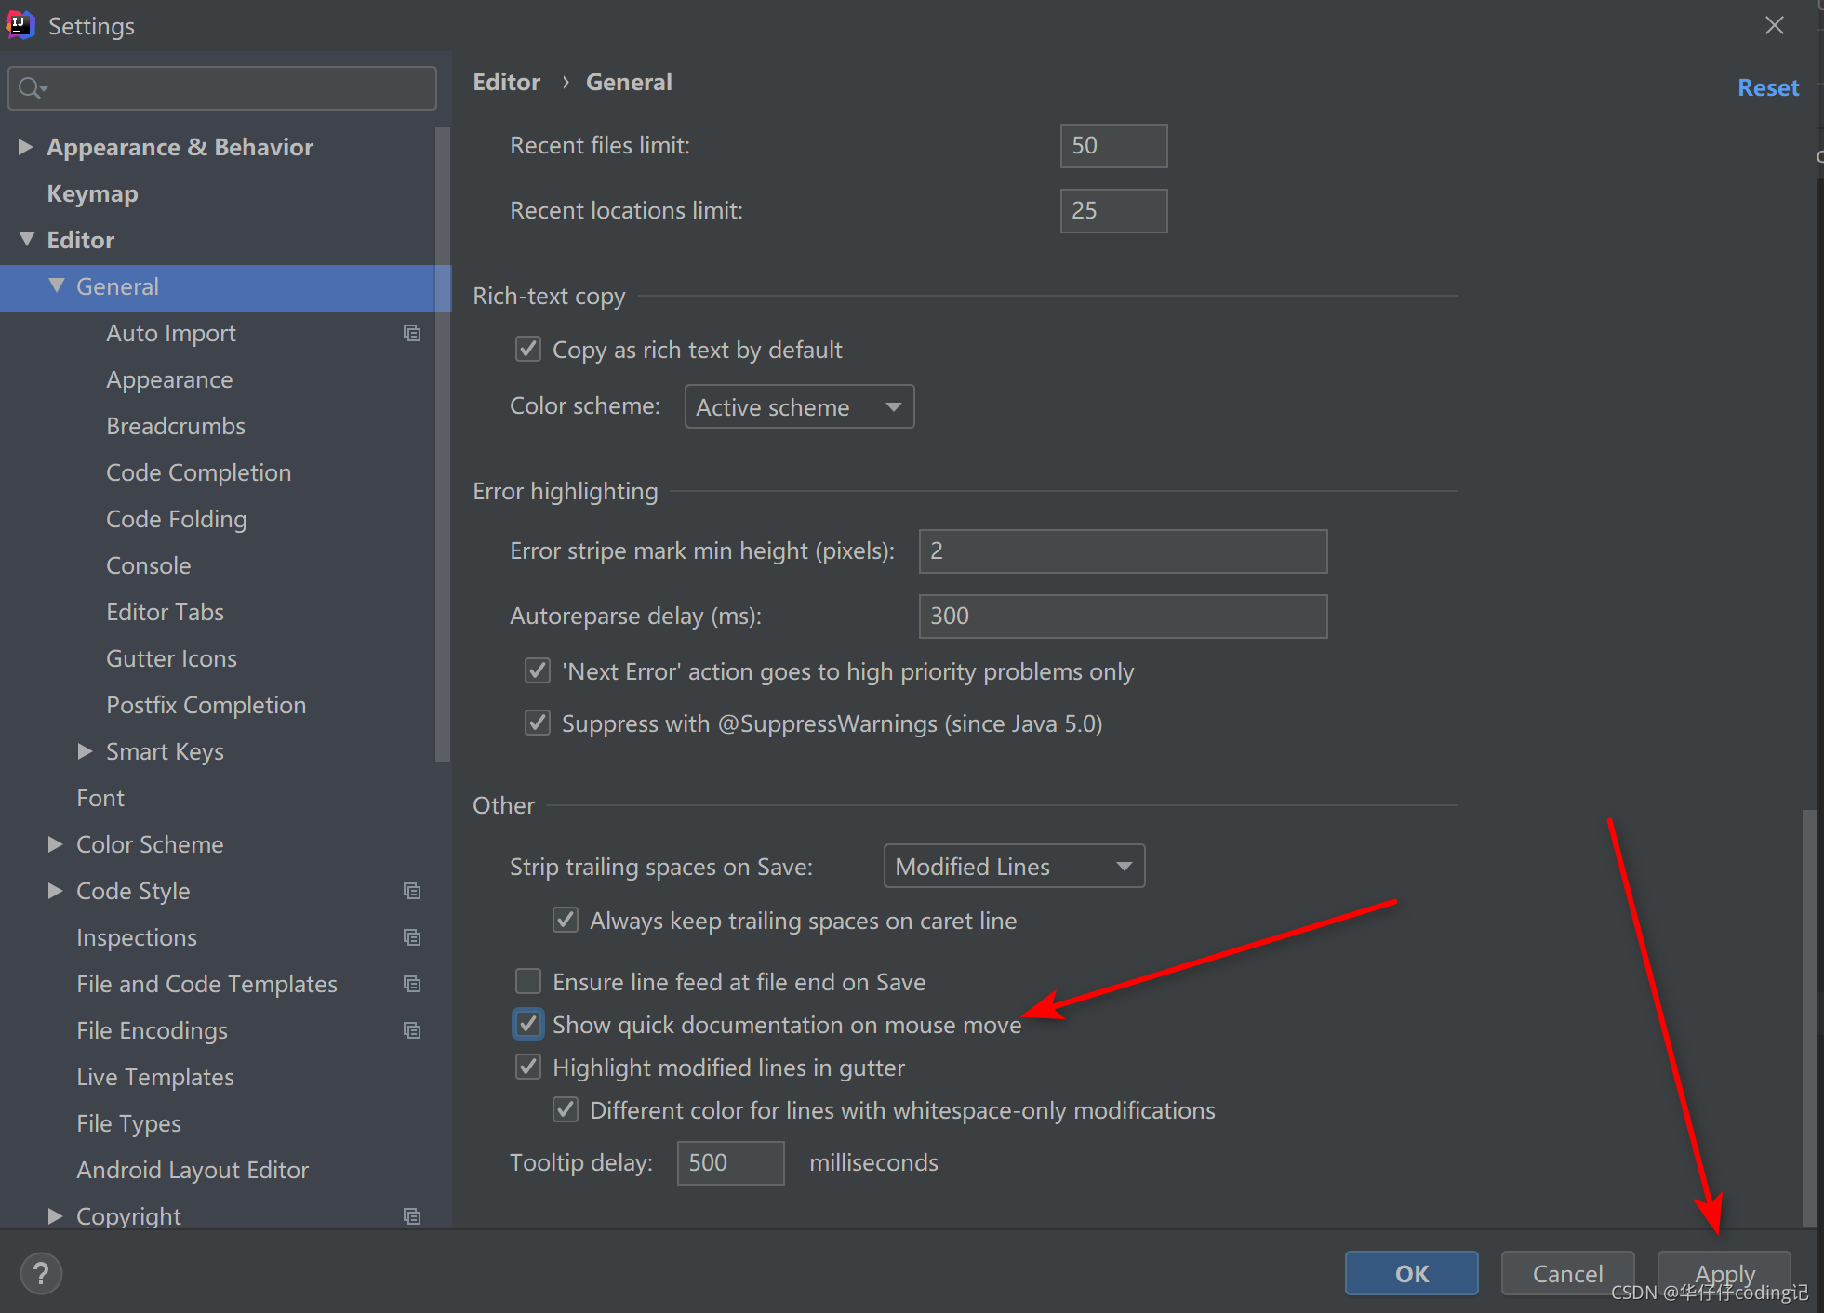Open Postfix Completion settings
Image resolution: width=1824 pixels, height=1313 pixels.
point(206,705)
